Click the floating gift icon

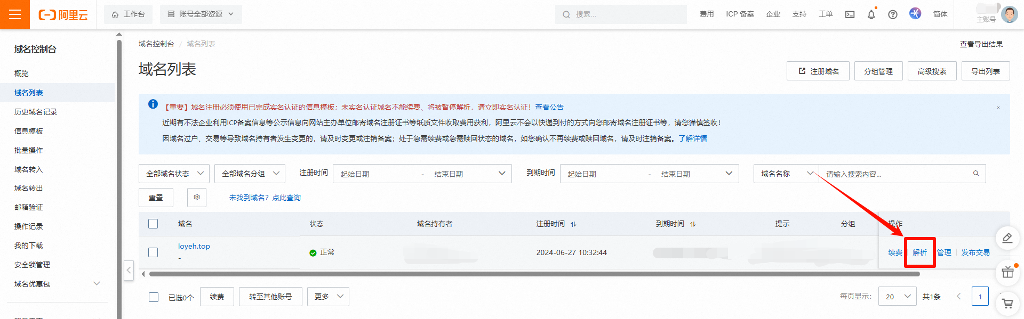tap(1007, 272)
